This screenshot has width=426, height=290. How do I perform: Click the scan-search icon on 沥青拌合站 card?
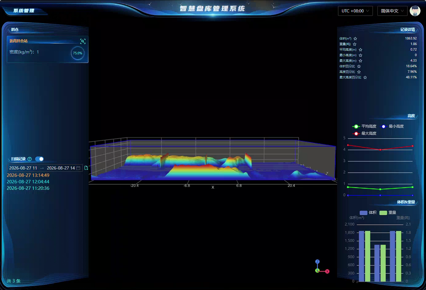point(83,41)
